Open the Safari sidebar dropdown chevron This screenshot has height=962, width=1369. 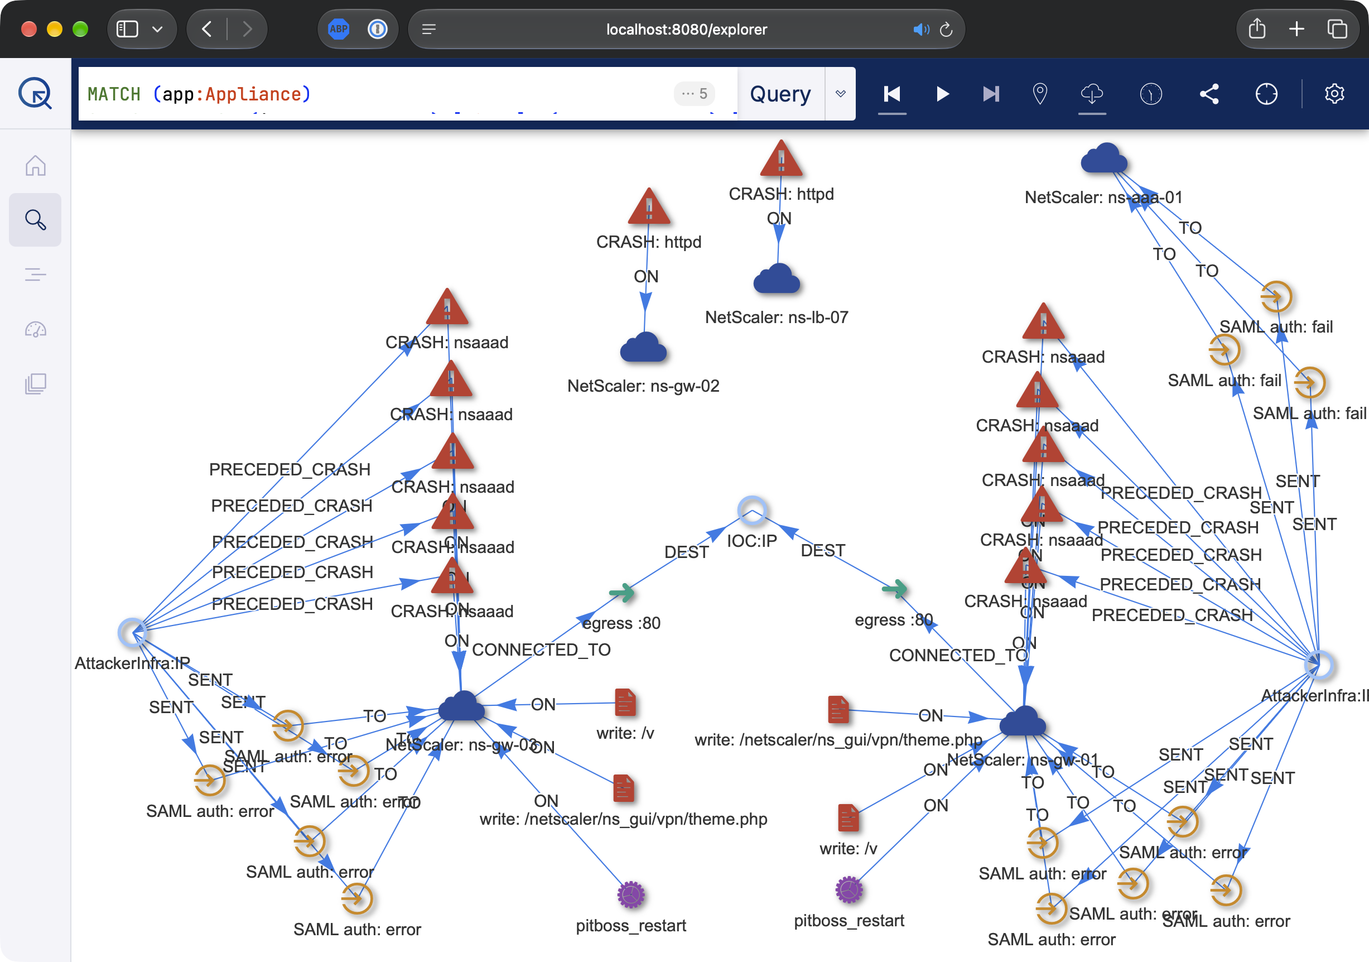157,28
